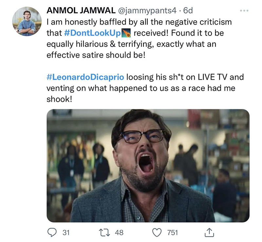Click Anmol Jamwal's profile avatar
The height and width of the screenshot is (242, 262).
(27, 21)
